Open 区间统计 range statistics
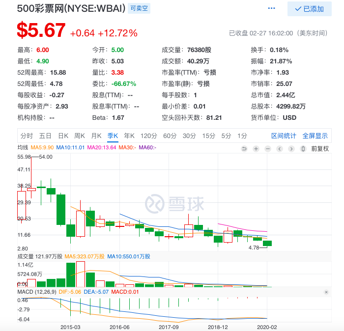 [x=284, y=136]
